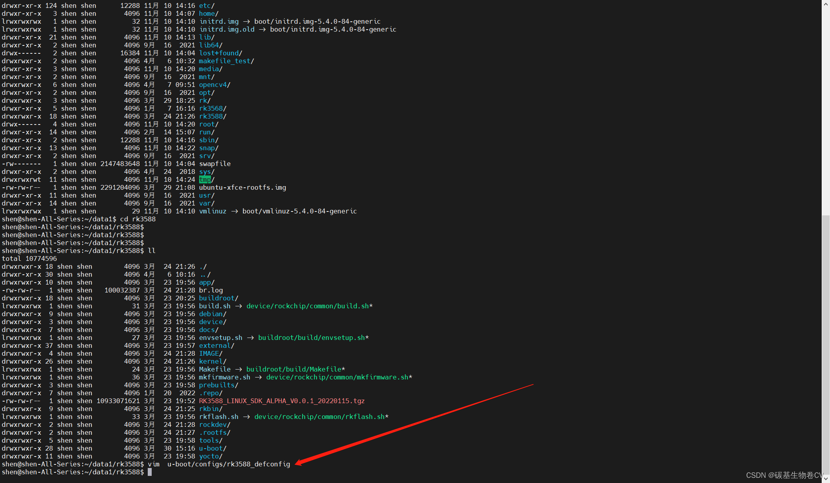Click the swapfile size 2147483648

[x=120, y=164]
